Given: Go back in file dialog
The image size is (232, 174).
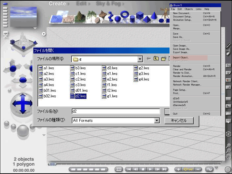Looking at the screenshot, I should (149, 59).
